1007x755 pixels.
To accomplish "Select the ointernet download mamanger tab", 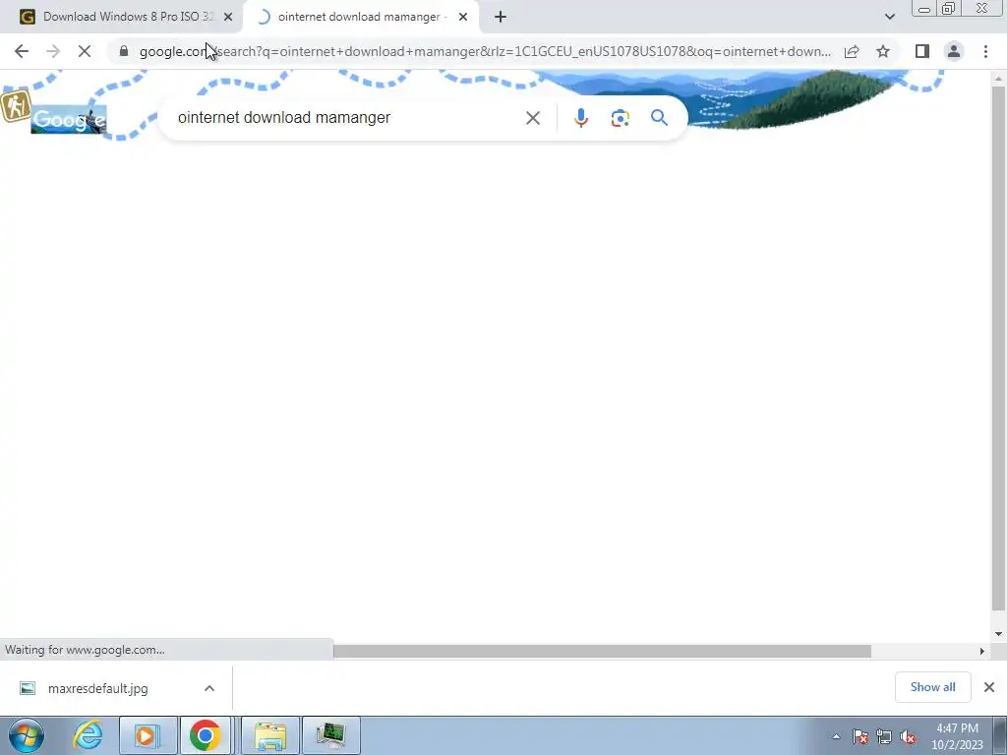I will coord(360,17).
